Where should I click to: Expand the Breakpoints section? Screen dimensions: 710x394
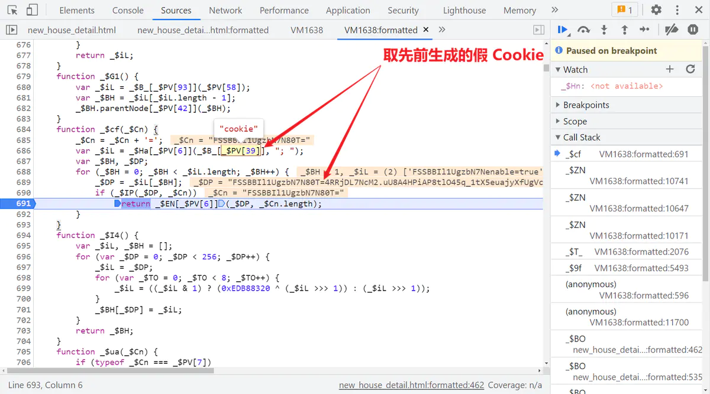586,105
